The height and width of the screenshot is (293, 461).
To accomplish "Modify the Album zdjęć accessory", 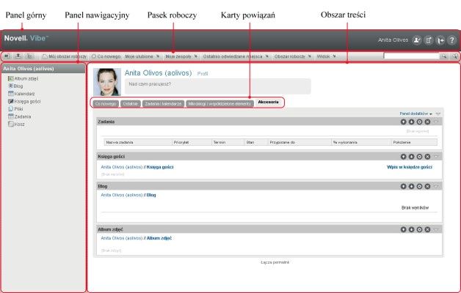I will click(x=420, y=229).
